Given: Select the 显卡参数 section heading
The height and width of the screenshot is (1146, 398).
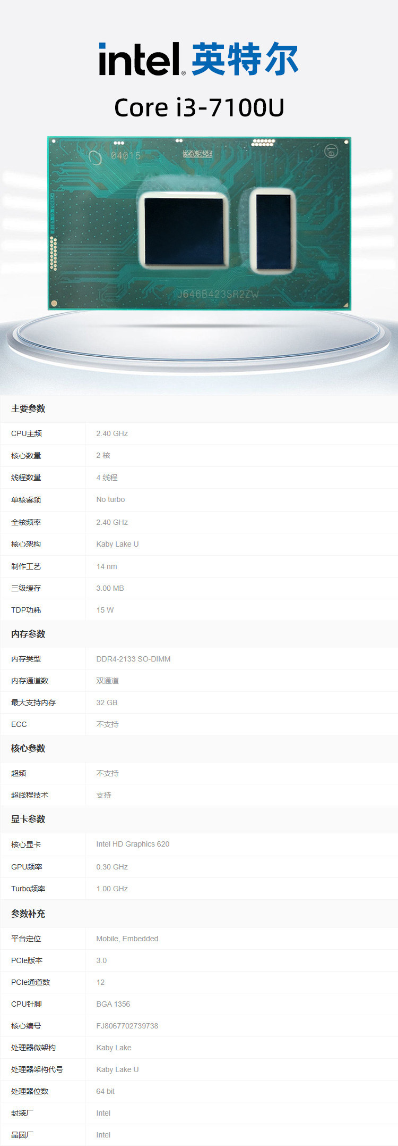Looking at the screenshot, I should 28,819.
